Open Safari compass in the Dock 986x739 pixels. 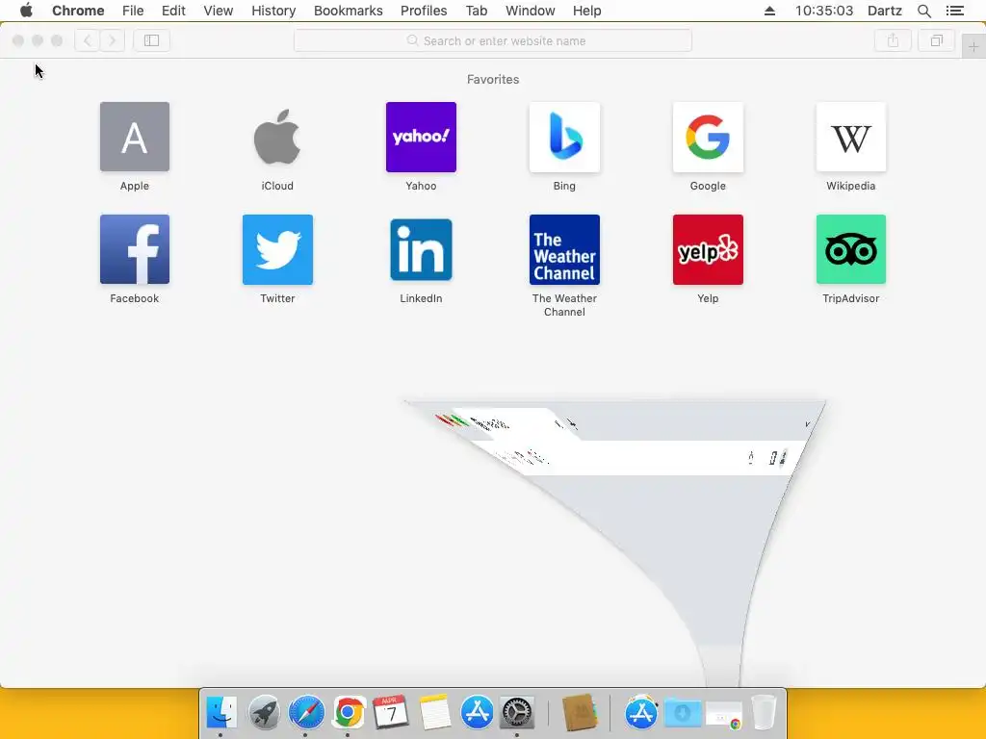(x=306, y=713)
